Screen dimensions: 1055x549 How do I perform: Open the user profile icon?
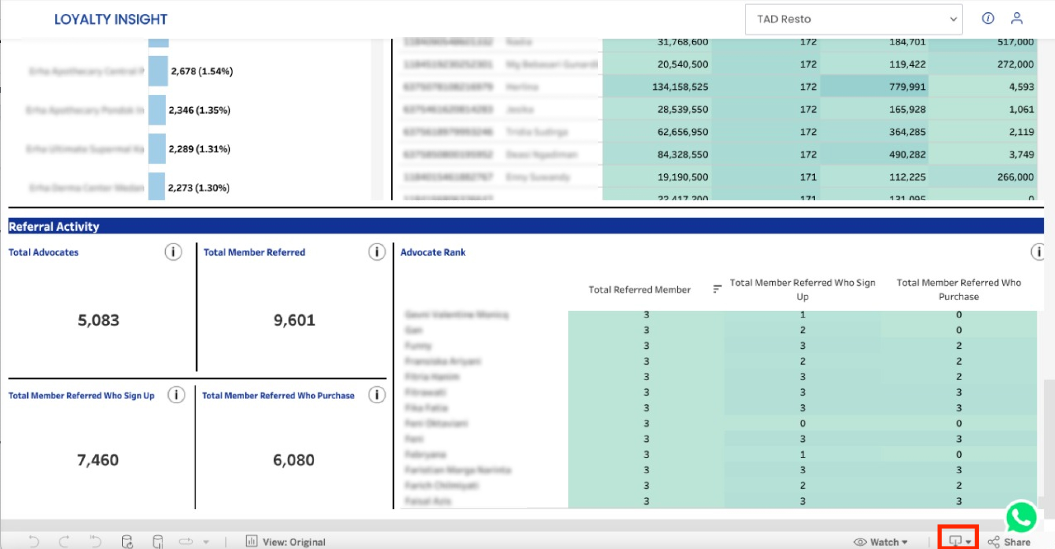[x=1016, y=19]
